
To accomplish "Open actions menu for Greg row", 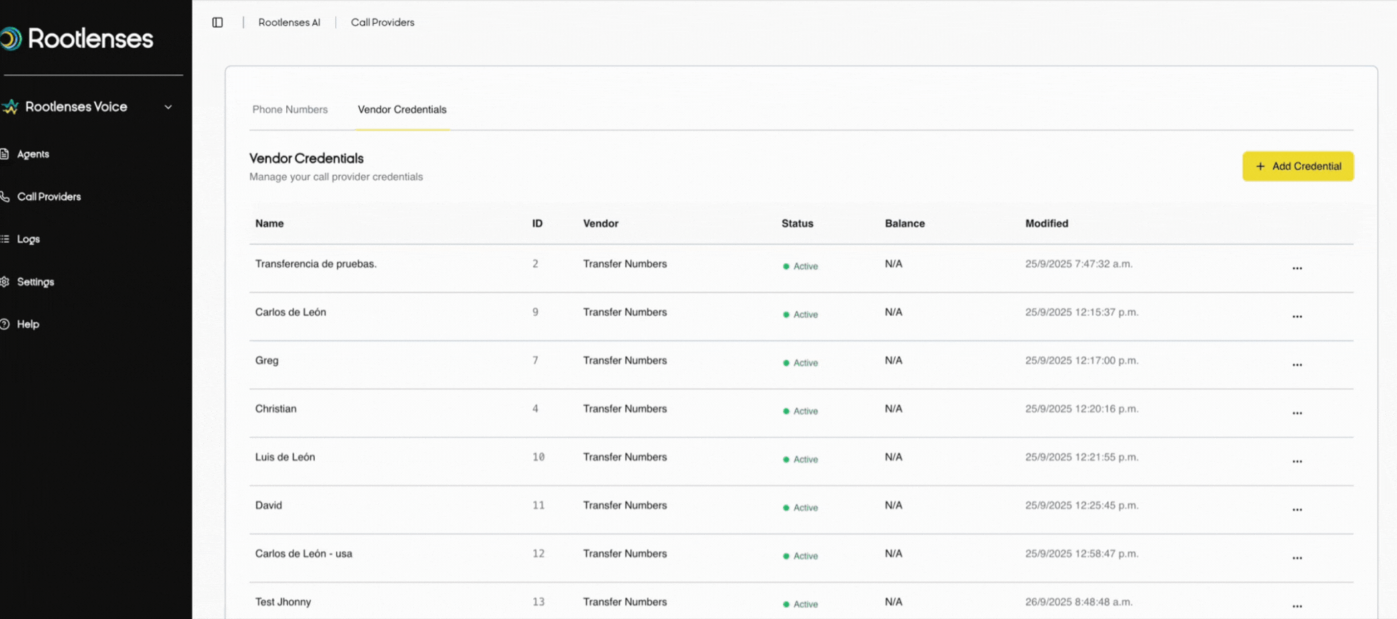I will click(x=1297, y=365).
